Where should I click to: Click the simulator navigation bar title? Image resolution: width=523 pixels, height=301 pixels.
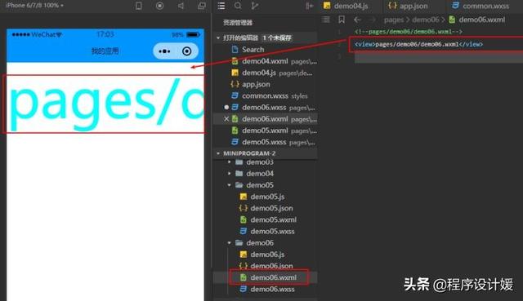click(105, 51)
